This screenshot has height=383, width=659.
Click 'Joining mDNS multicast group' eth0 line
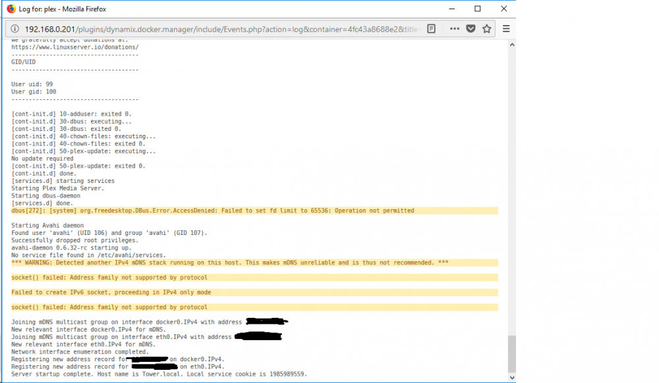147,338
